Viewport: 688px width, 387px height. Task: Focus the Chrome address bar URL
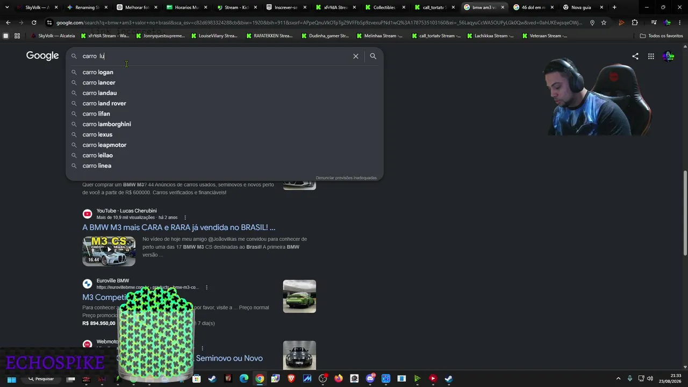click(x=319, y=23)
